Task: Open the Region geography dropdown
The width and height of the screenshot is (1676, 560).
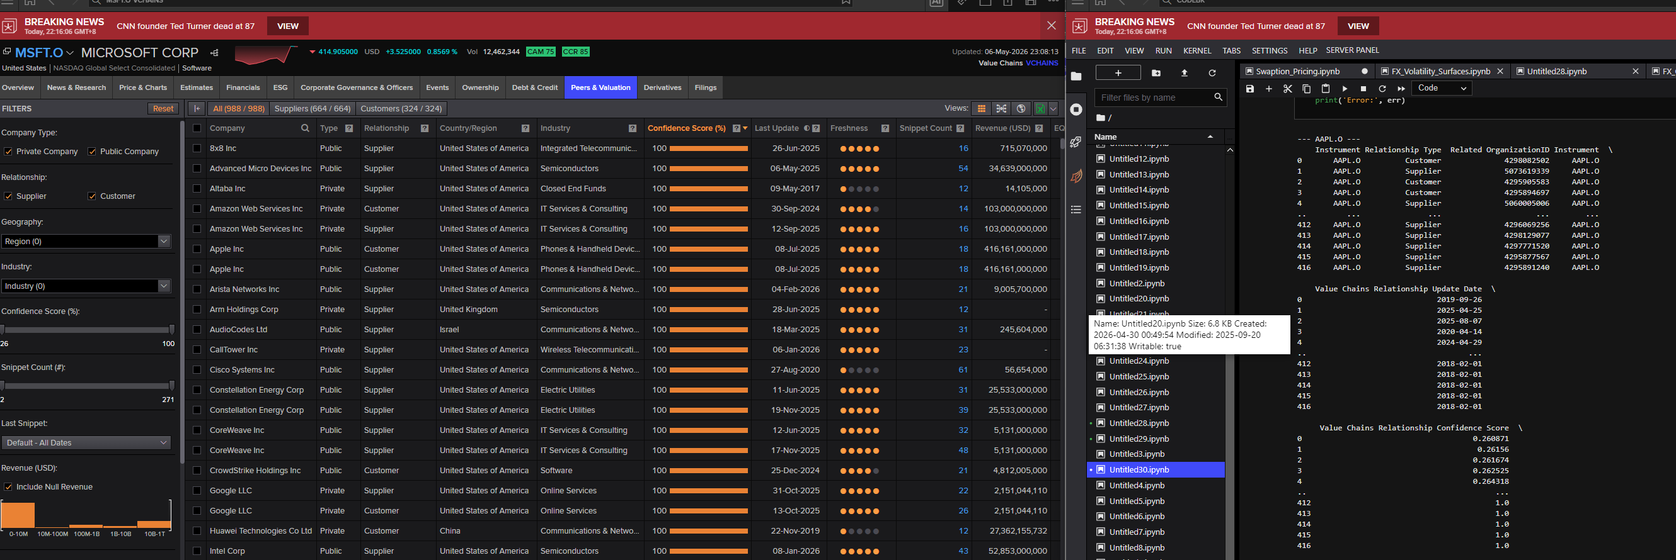Action: (x=85, y=241)
